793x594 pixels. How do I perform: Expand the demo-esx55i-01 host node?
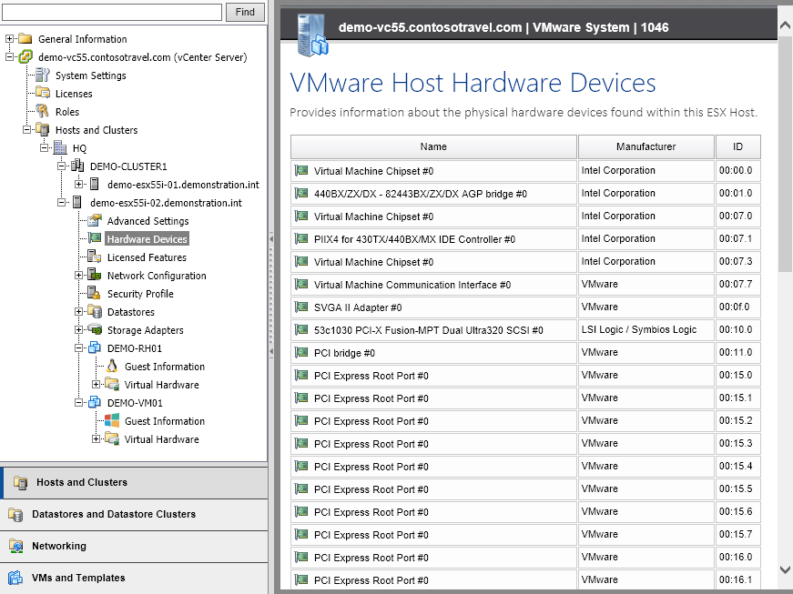coord(78,184)
